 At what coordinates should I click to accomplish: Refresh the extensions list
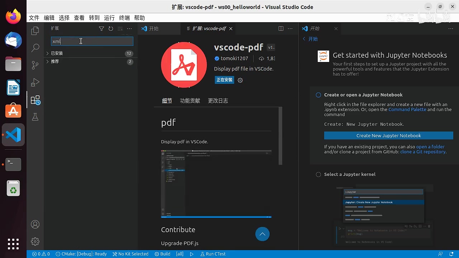(x=110, y=28)
